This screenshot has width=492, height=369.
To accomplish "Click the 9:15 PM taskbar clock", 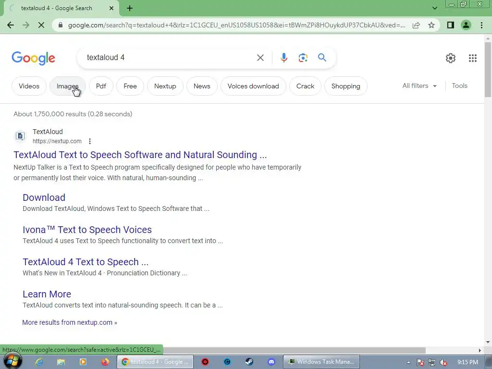I will (468, 362).
